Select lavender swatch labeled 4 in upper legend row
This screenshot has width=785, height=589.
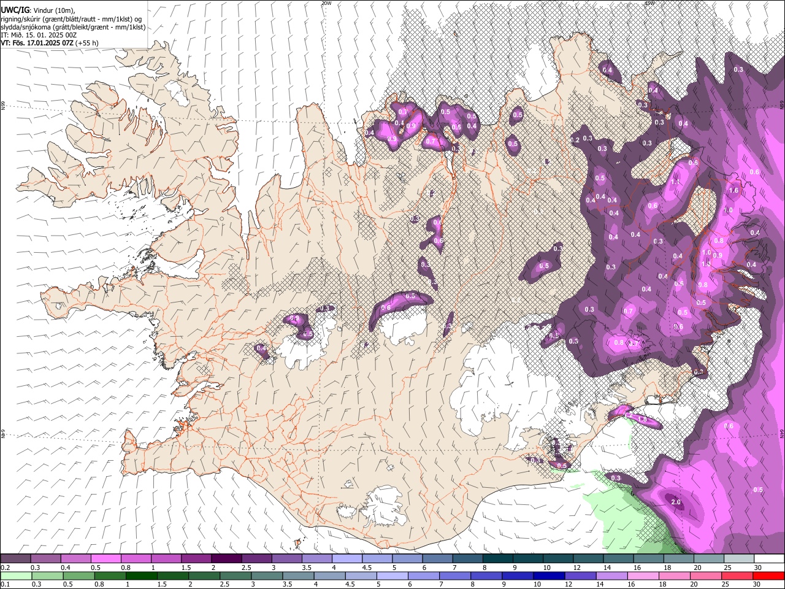[347, 558]
